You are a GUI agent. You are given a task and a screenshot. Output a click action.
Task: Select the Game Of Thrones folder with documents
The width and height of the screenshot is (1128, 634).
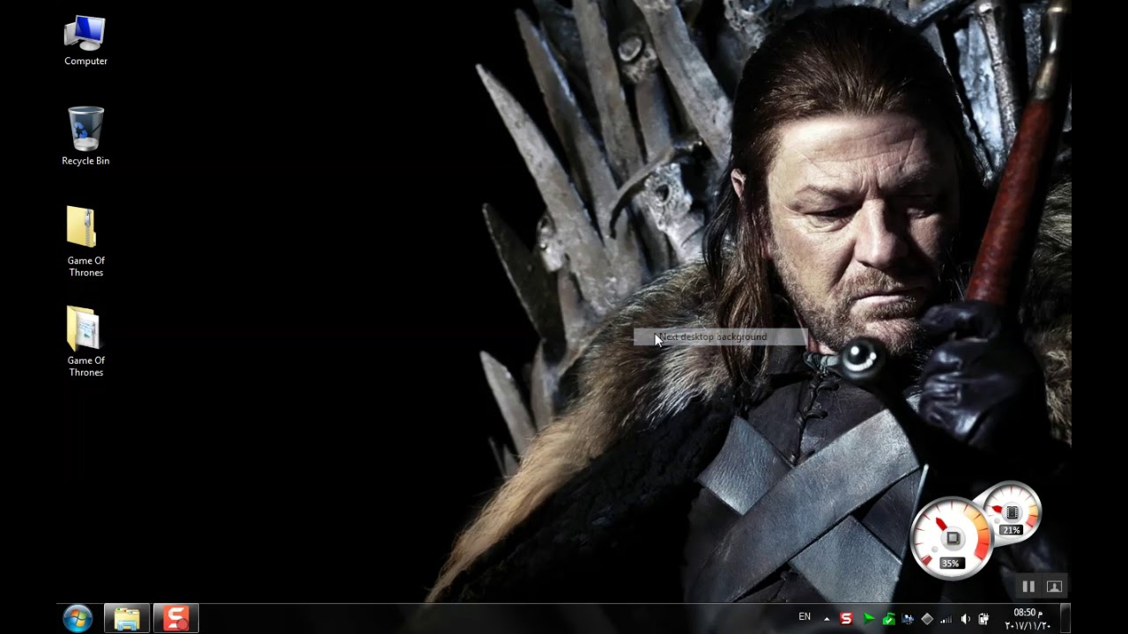click(x=85, y=342)
